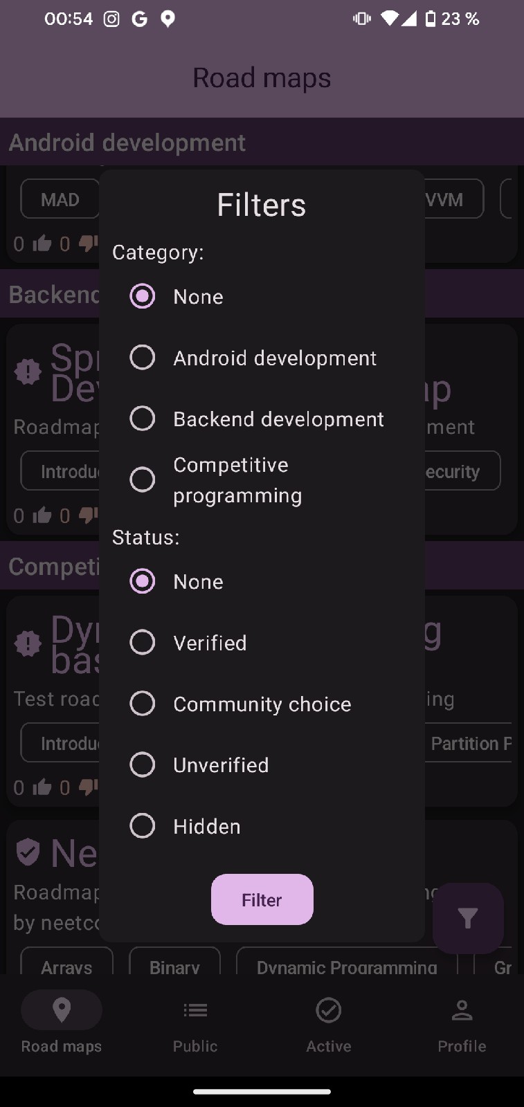The height and width of the screenshot is (1107, 524).
Task: Select Verified status radio button
Action: pos(143,643)
